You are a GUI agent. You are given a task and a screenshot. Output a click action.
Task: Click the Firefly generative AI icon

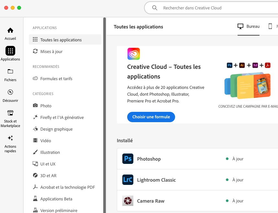(x=35, y=117)
